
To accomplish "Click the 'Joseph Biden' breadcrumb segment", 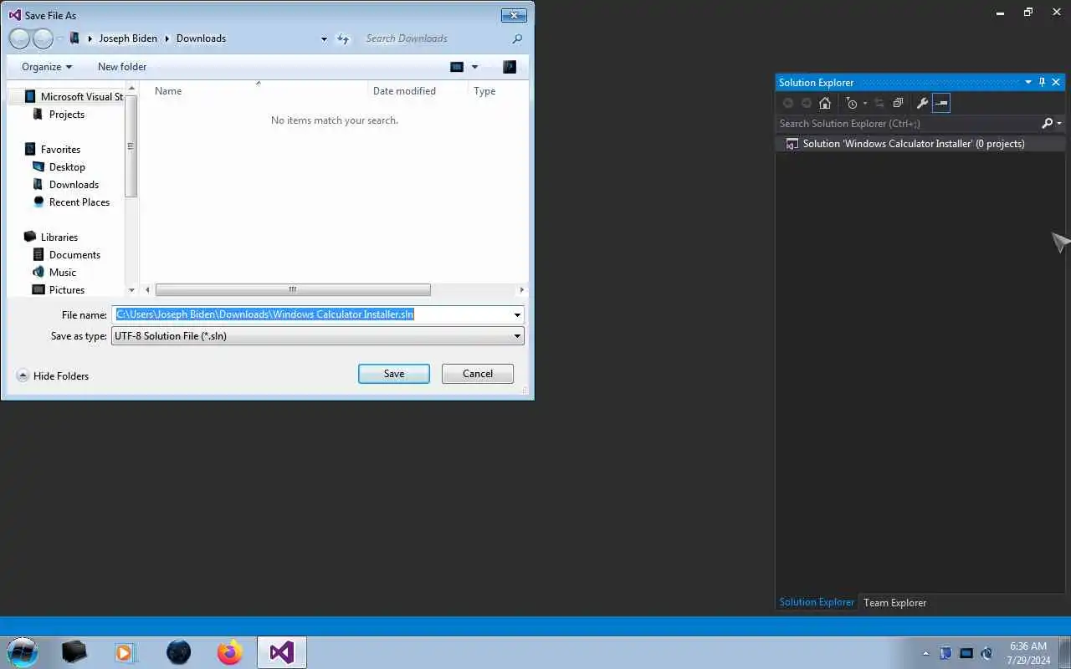I will (x=128, y=38).
